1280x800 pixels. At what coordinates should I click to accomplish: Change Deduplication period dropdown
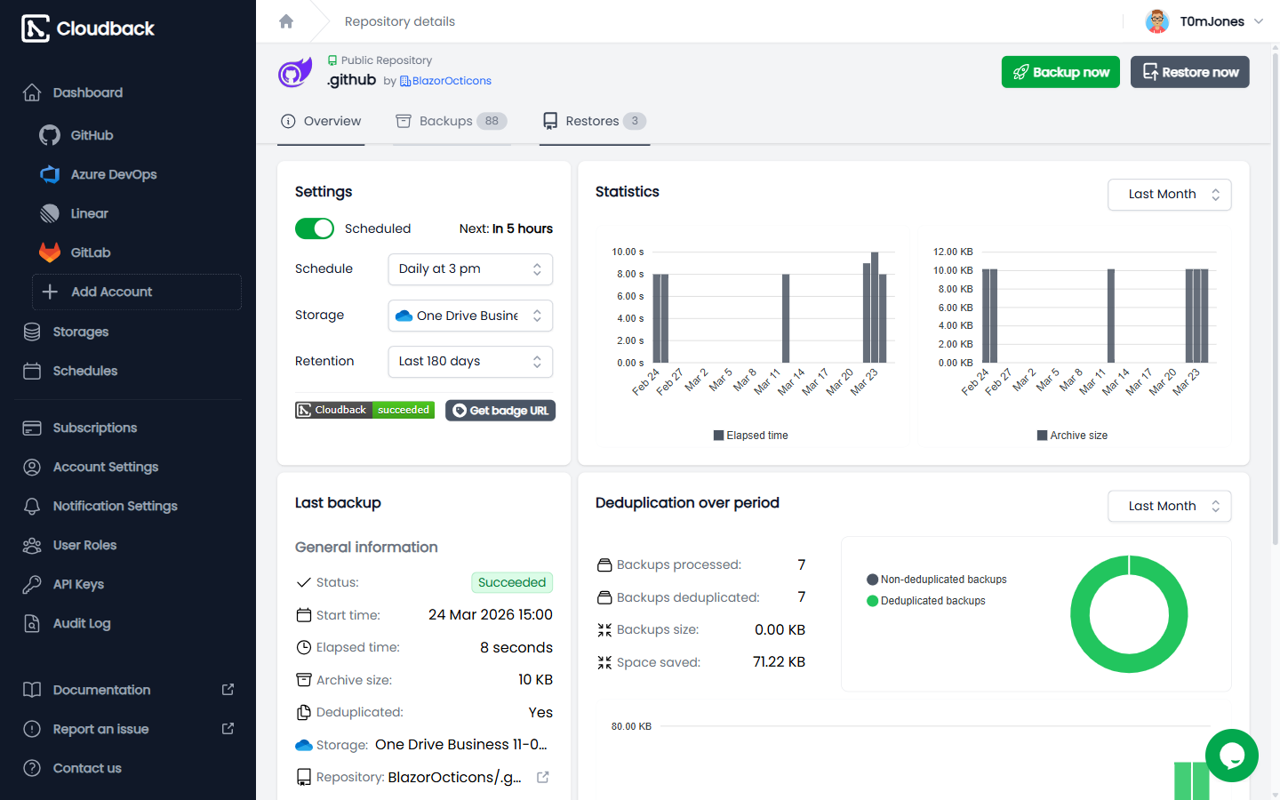(1170, 506)
